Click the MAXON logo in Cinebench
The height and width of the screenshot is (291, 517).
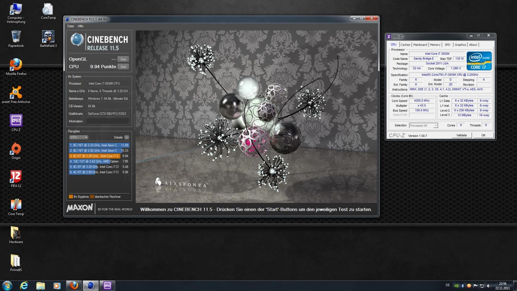[80, 208]
